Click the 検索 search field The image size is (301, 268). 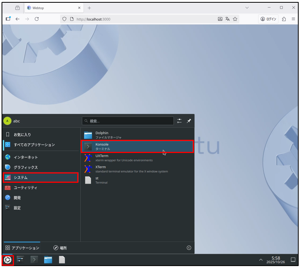click(128, 121)
